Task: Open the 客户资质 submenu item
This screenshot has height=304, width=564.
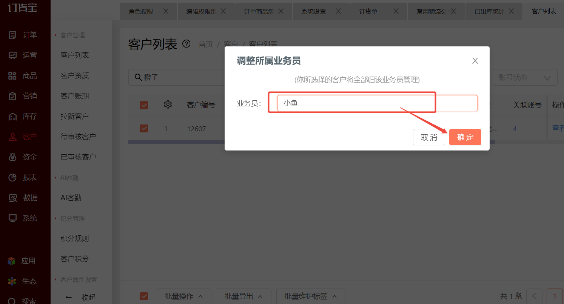Action: coord(75,76)
